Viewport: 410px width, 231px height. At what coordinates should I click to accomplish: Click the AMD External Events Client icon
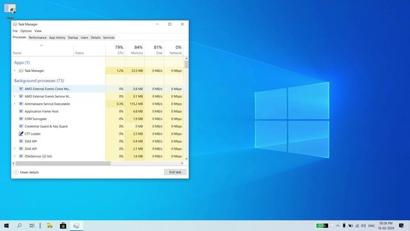click(x=21, y=89)
